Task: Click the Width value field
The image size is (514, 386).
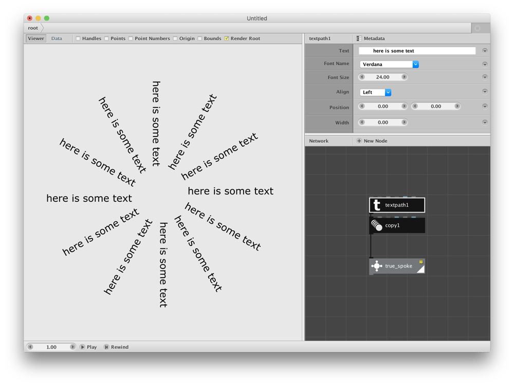Action: [x=383, y=122]
